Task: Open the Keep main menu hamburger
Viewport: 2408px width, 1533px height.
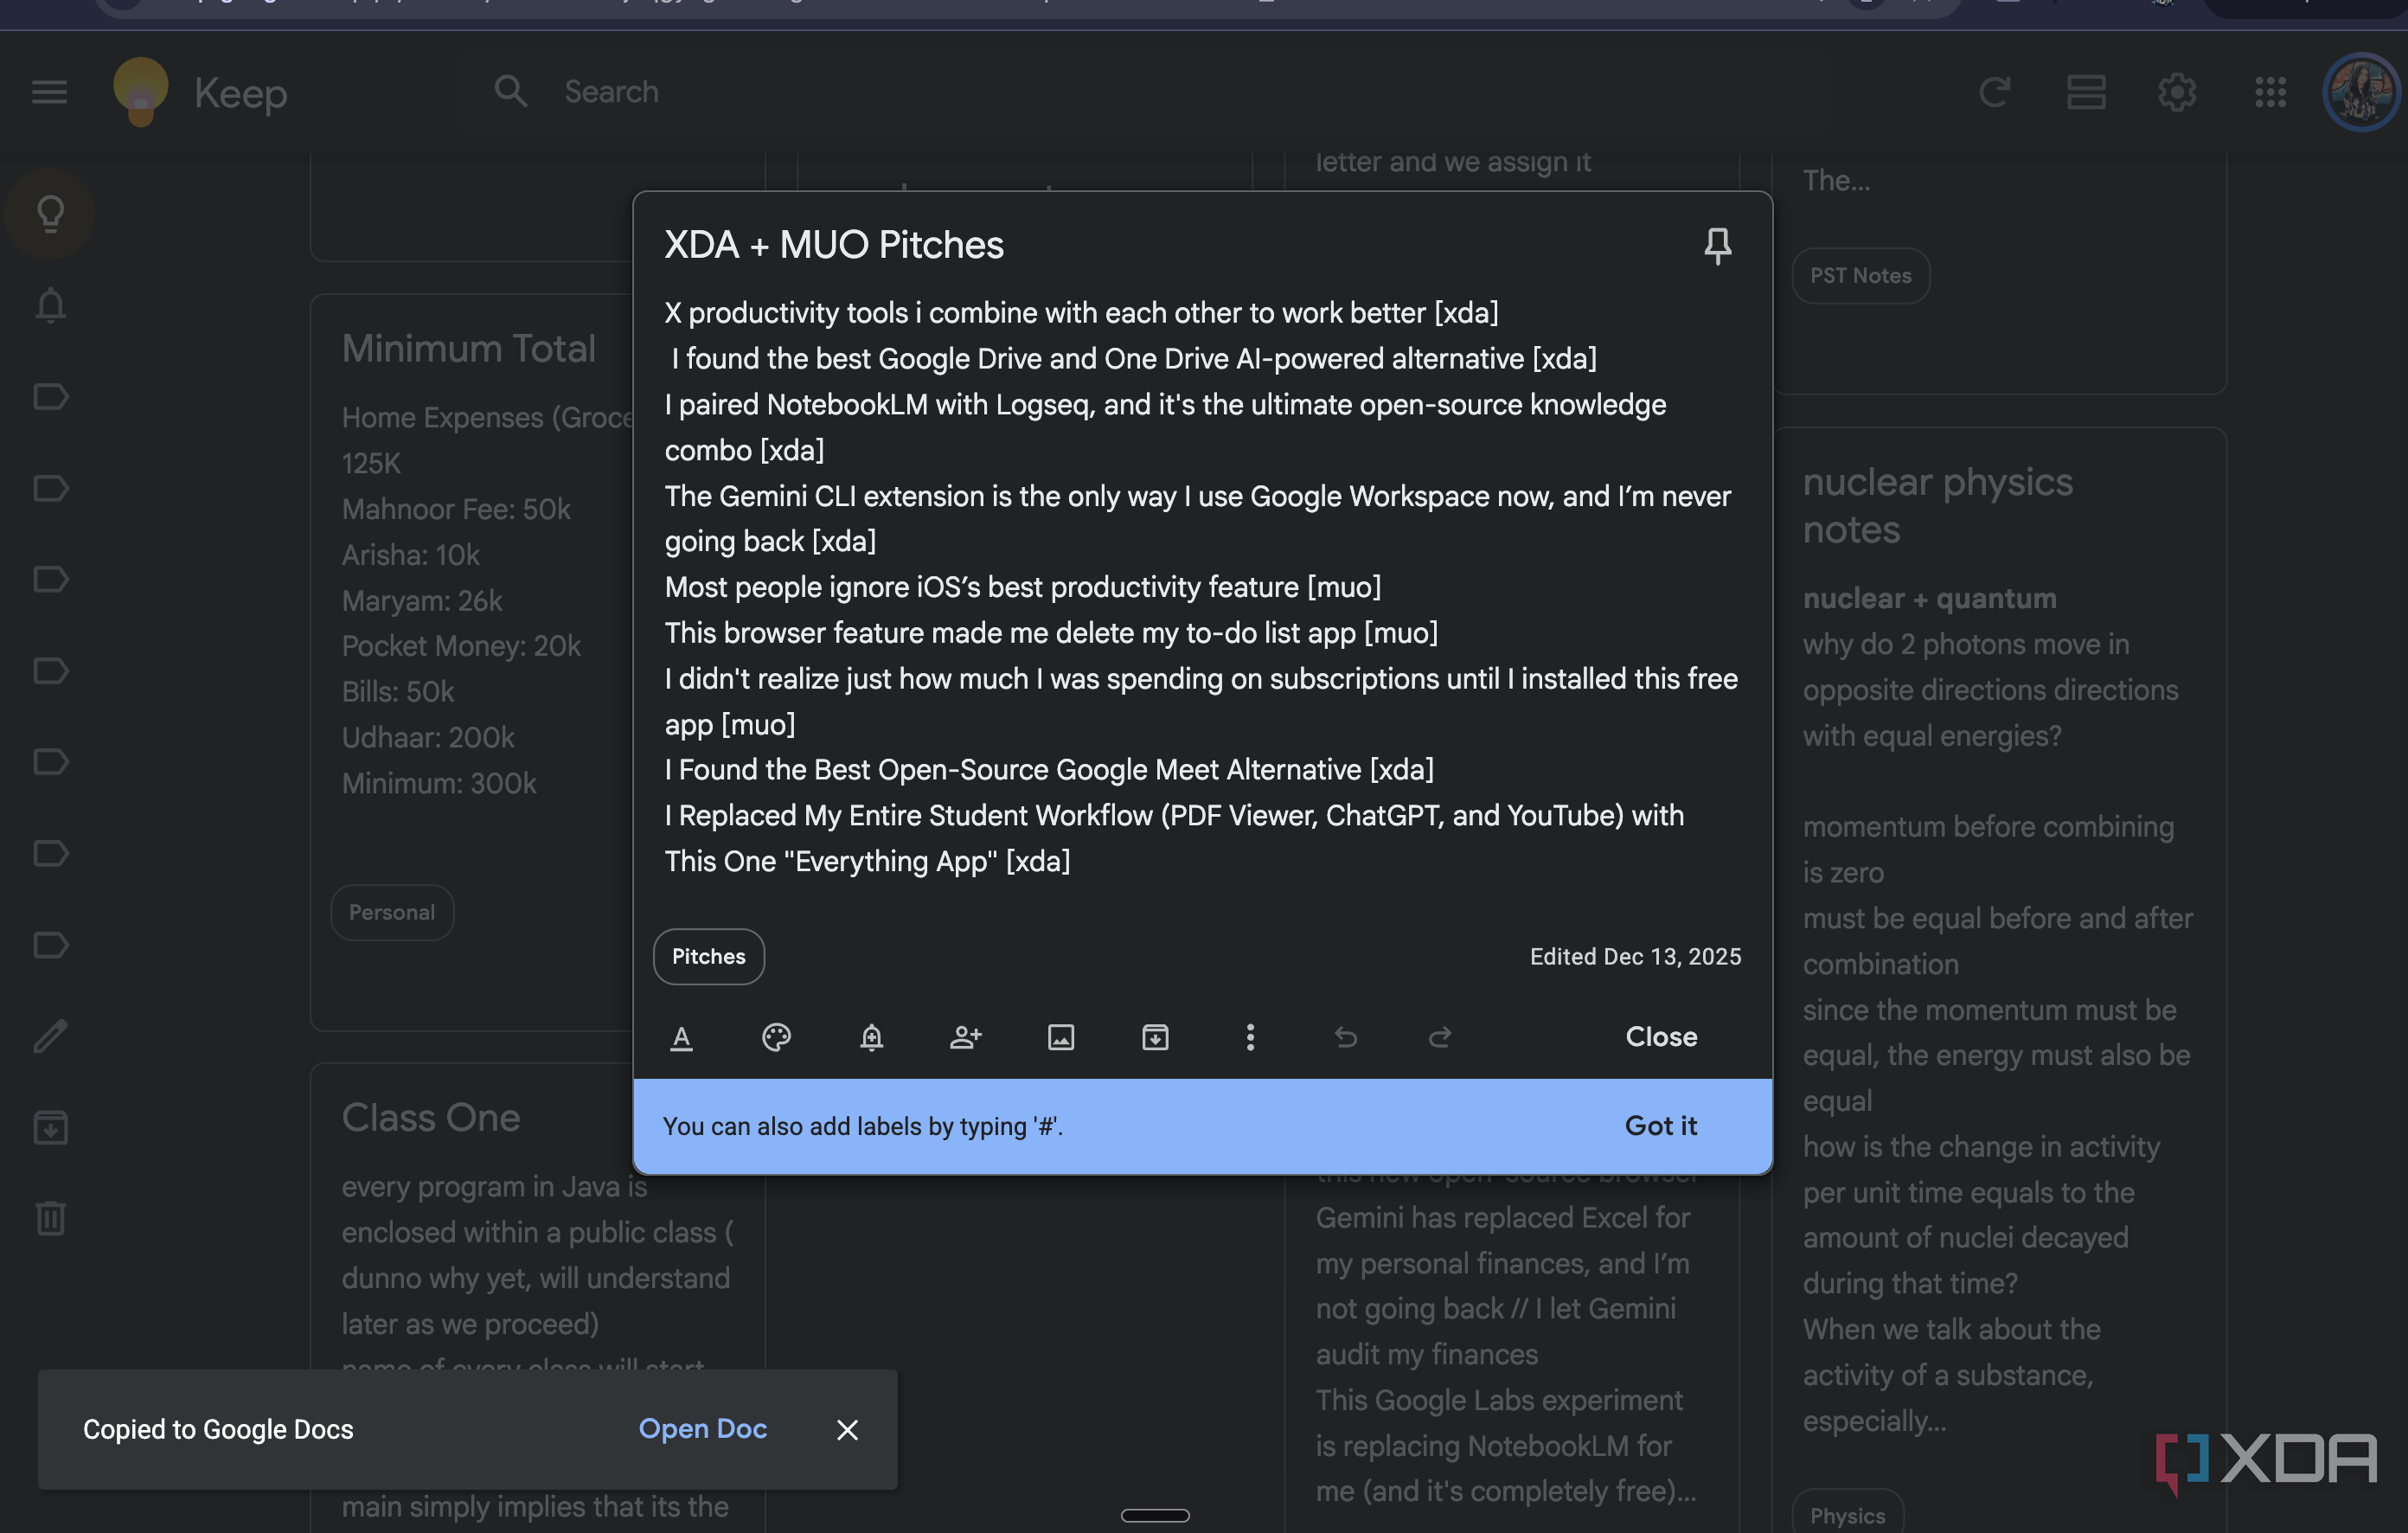Action: (49, 92)
